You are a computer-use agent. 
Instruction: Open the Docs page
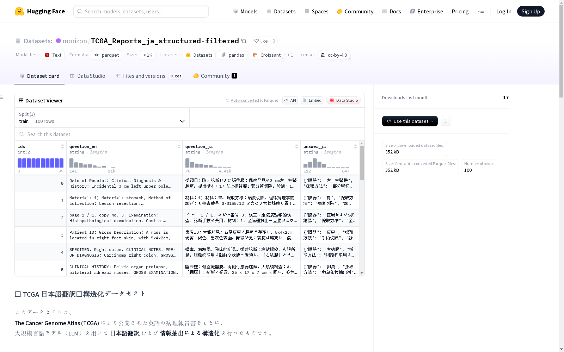coord(391,11)
